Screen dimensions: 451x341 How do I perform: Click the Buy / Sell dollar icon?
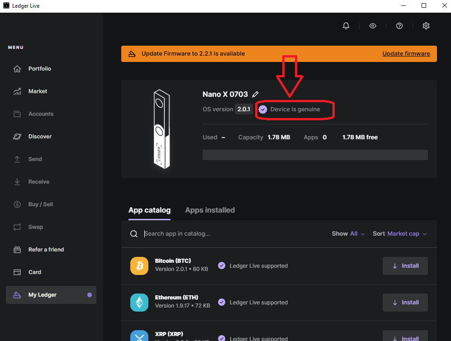[17, 204]
